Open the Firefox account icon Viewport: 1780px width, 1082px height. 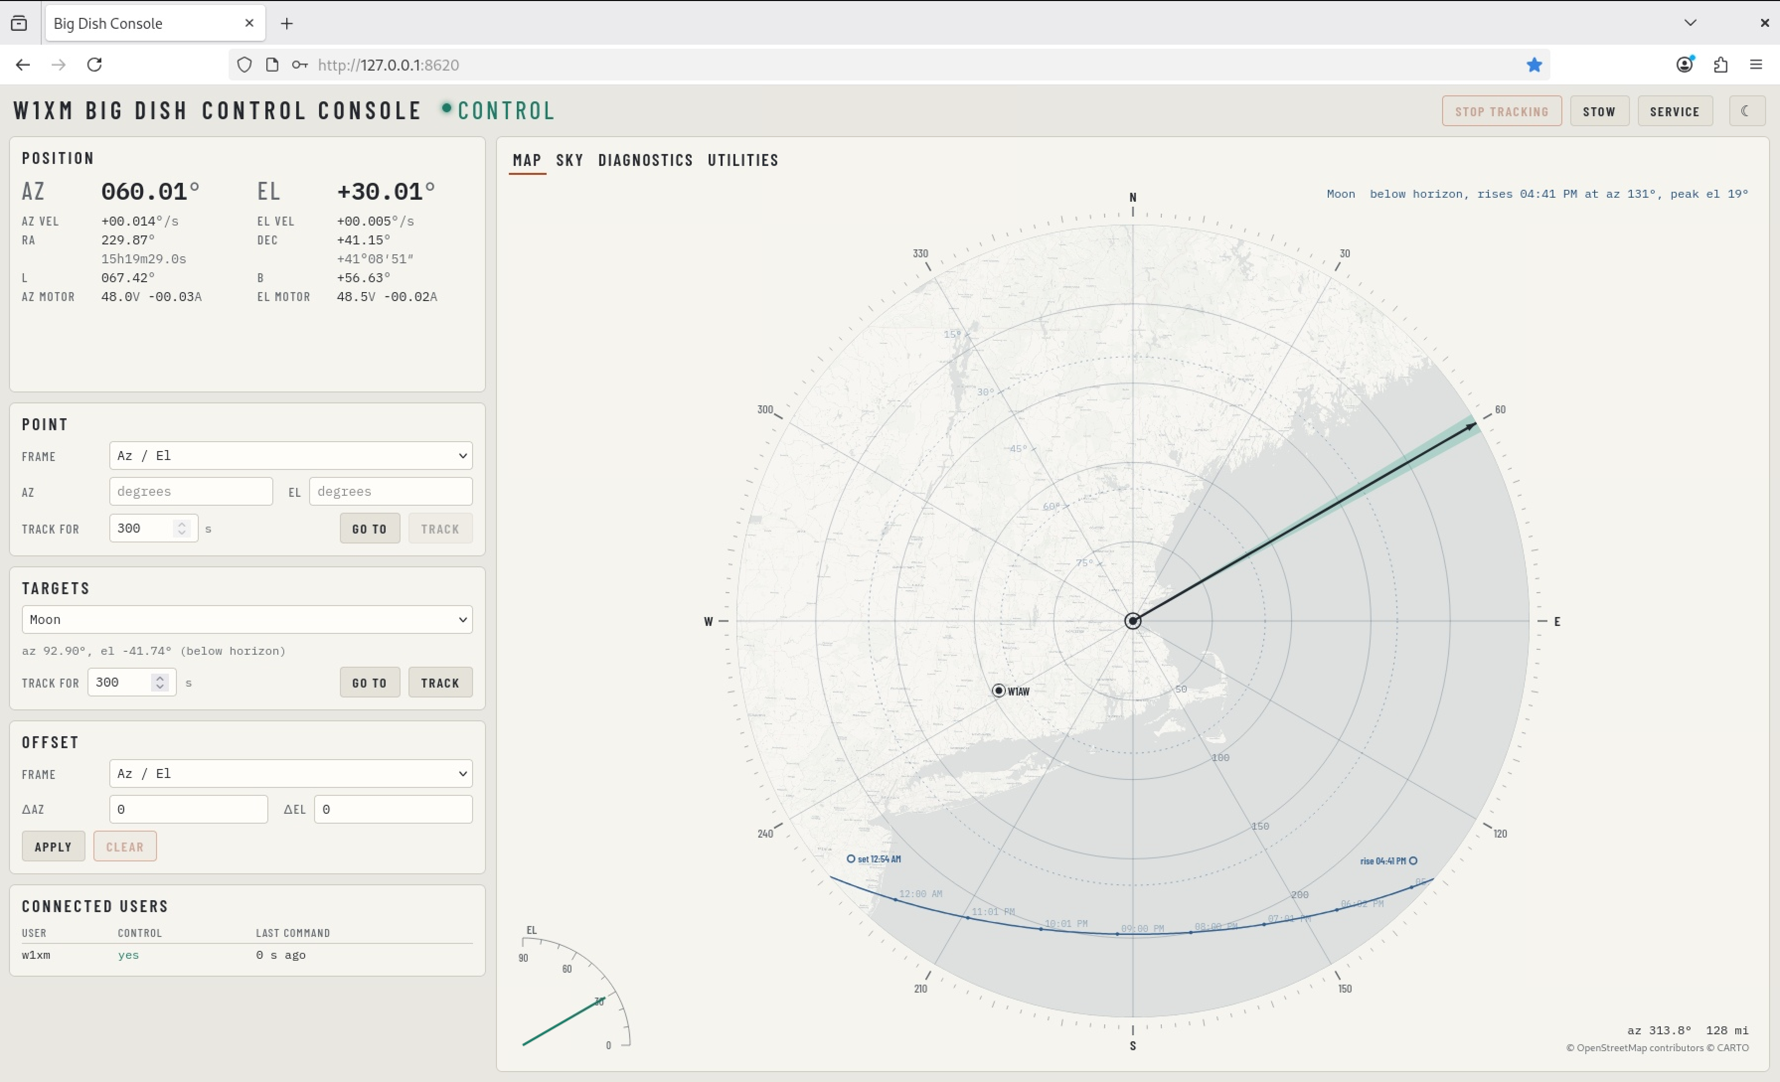[x=1685, y=65]
